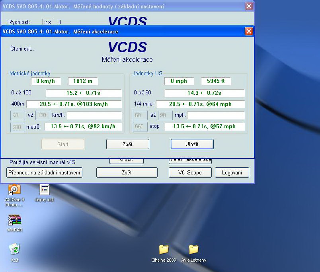Select the 60 mph start speed field
This screenshot has height=272, width=320.
pos(140,115)
